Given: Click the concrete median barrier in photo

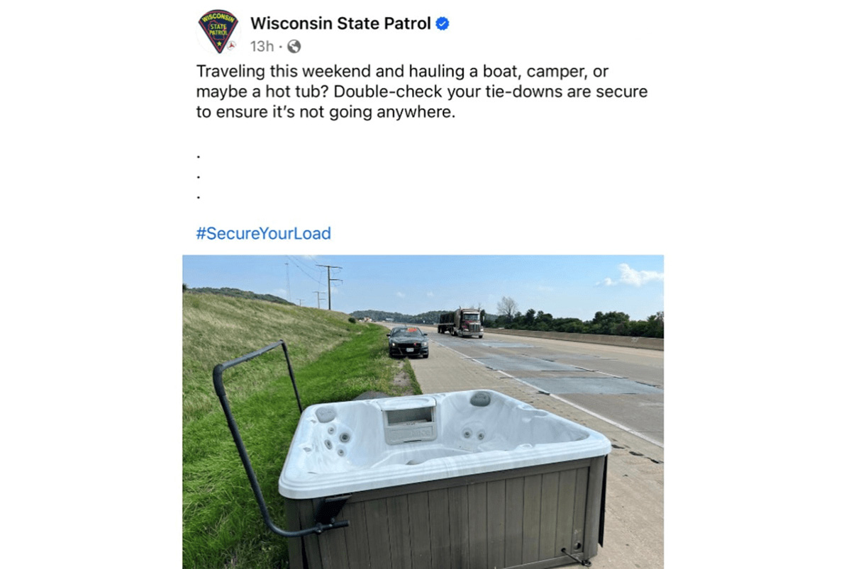Looking at the screenshot, I should click(x=582, y=337).
